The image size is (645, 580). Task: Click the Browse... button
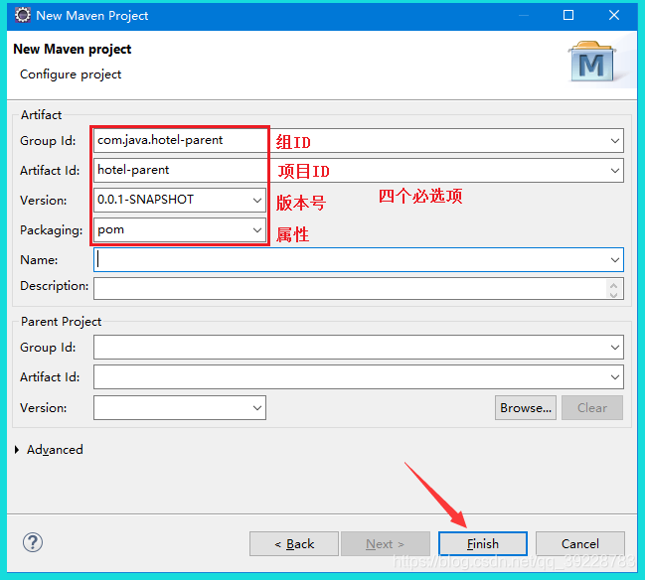coord(526,408)
